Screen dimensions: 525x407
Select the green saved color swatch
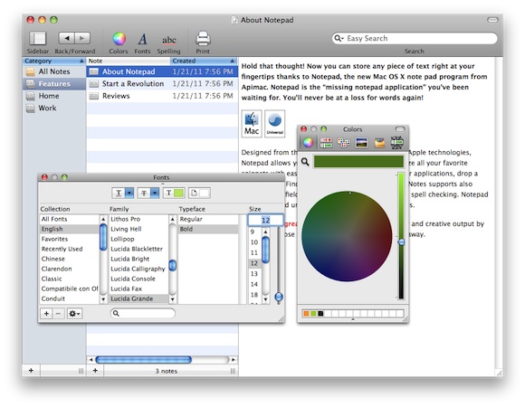pyautogui.click(x=313, y=314)
